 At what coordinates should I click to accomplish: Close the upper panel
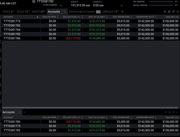(178, 12)
